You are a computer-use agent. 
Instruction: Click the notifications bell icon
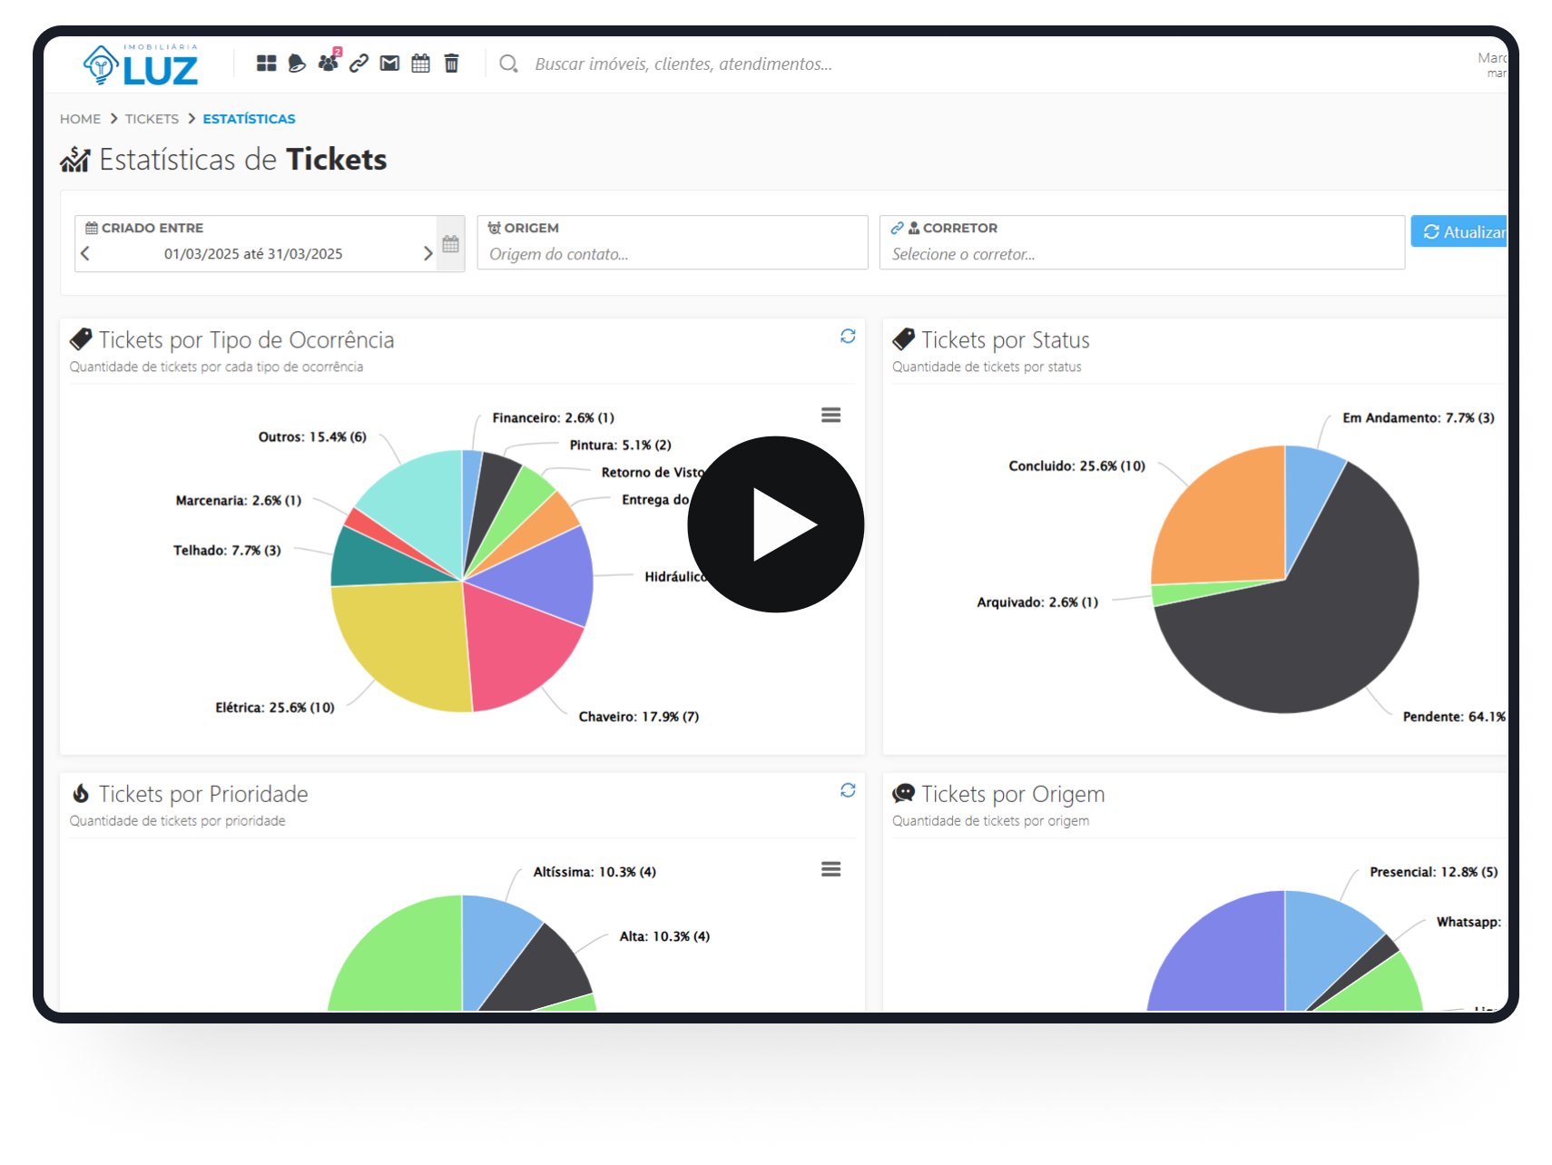(297, 64)
